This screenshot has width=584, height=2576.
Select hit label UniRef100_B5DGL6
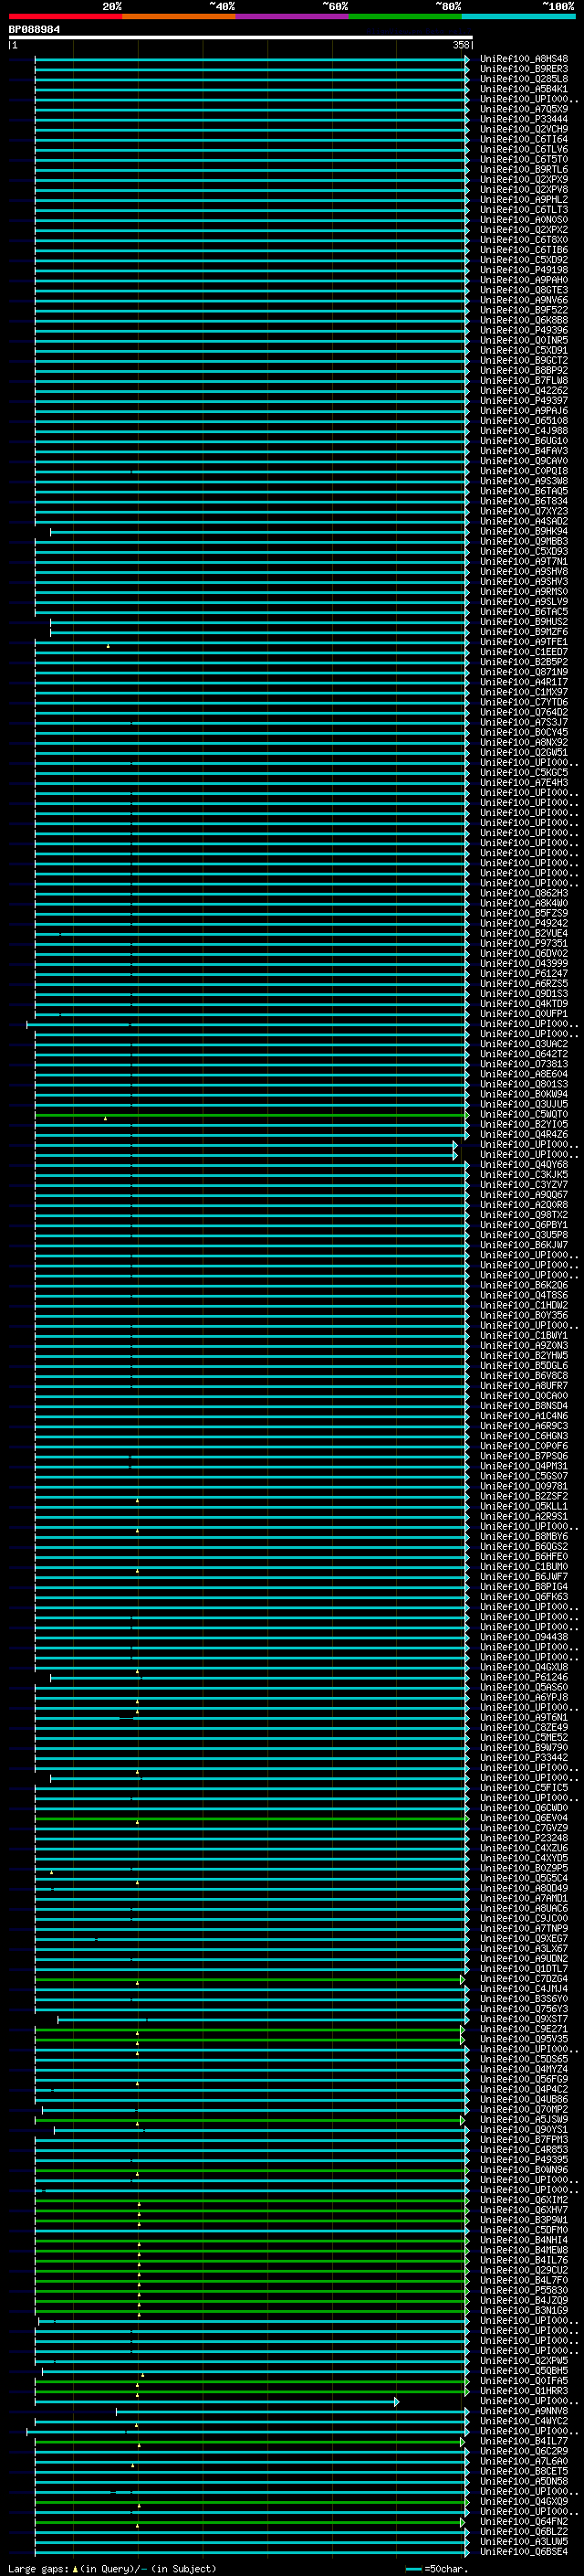click(x=524, y=1366)
